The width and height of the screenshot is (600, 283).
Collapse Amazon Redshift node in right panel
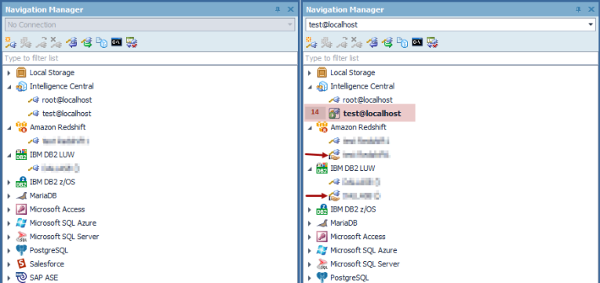(x=310, y=127)
